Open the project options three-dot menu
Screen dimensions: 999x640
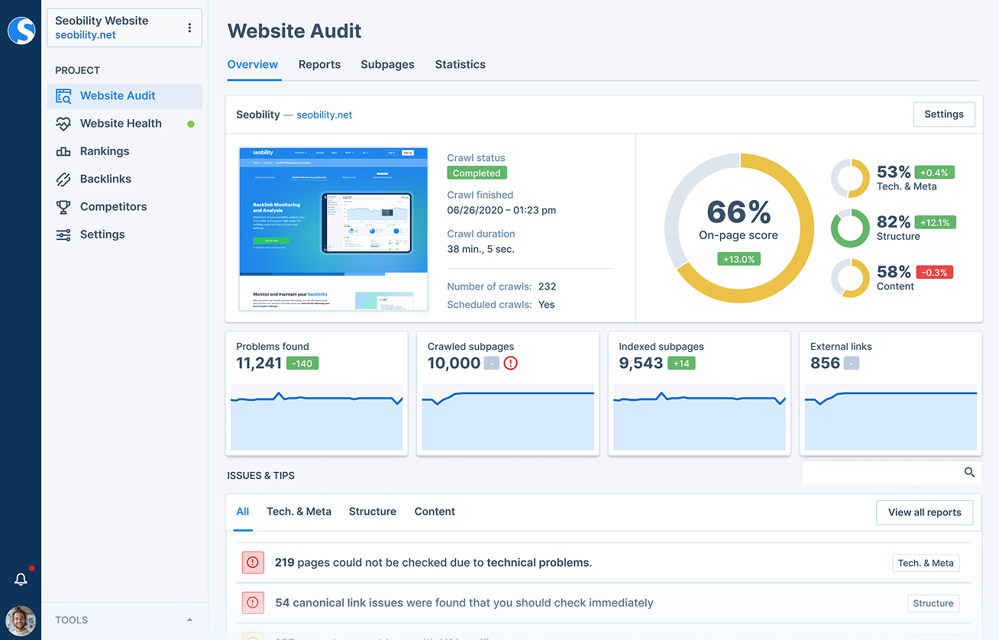189,27
